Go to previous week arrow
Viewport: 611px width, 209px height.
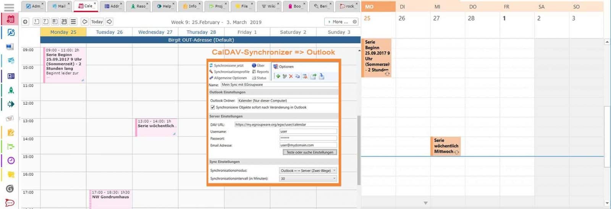84,22
